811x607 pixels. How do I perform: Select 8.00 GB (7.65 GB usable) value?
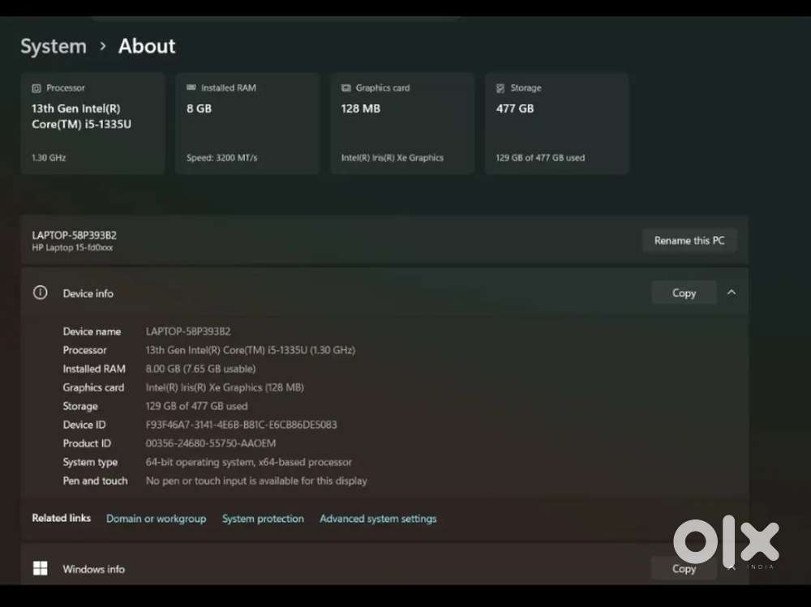pos(200,369)
